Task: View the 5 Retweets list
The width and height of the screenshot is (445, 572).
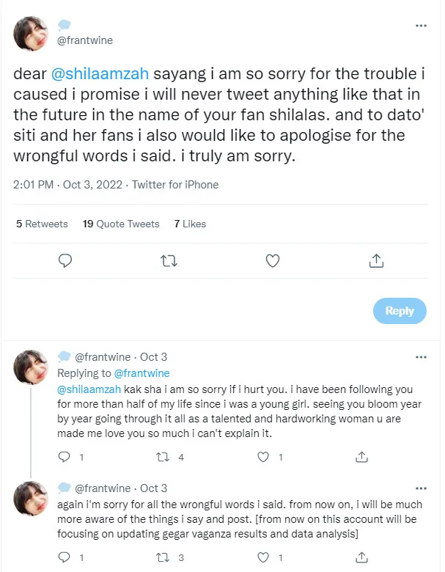Action: (x=42, y=224)
